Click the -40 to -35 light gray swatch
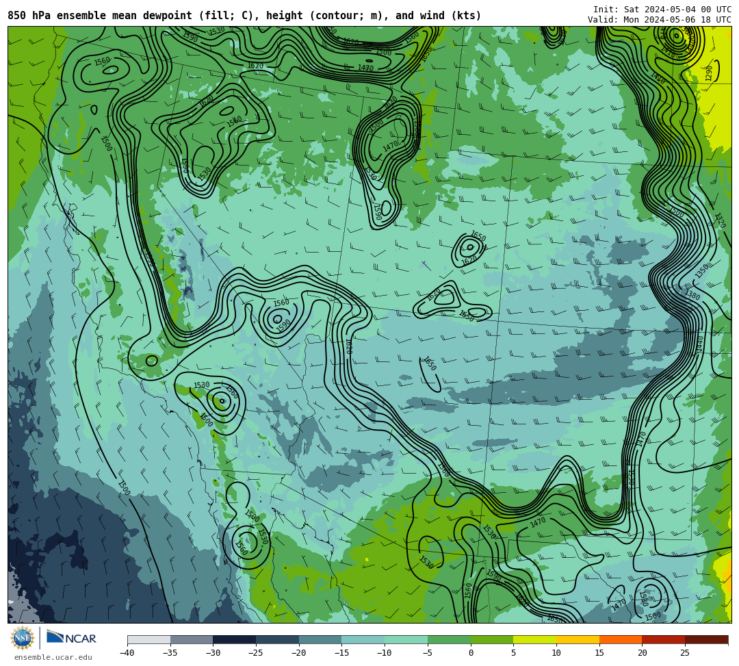 point(149,639)
